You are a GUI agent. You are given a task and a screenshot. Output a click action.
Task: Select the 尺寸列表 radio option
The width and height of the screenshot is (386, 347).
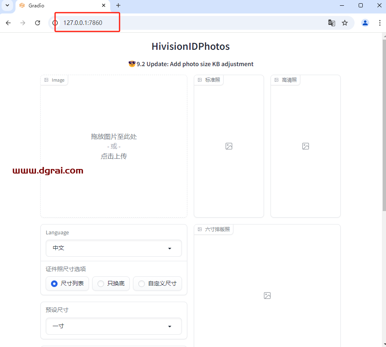pos(67,284)
